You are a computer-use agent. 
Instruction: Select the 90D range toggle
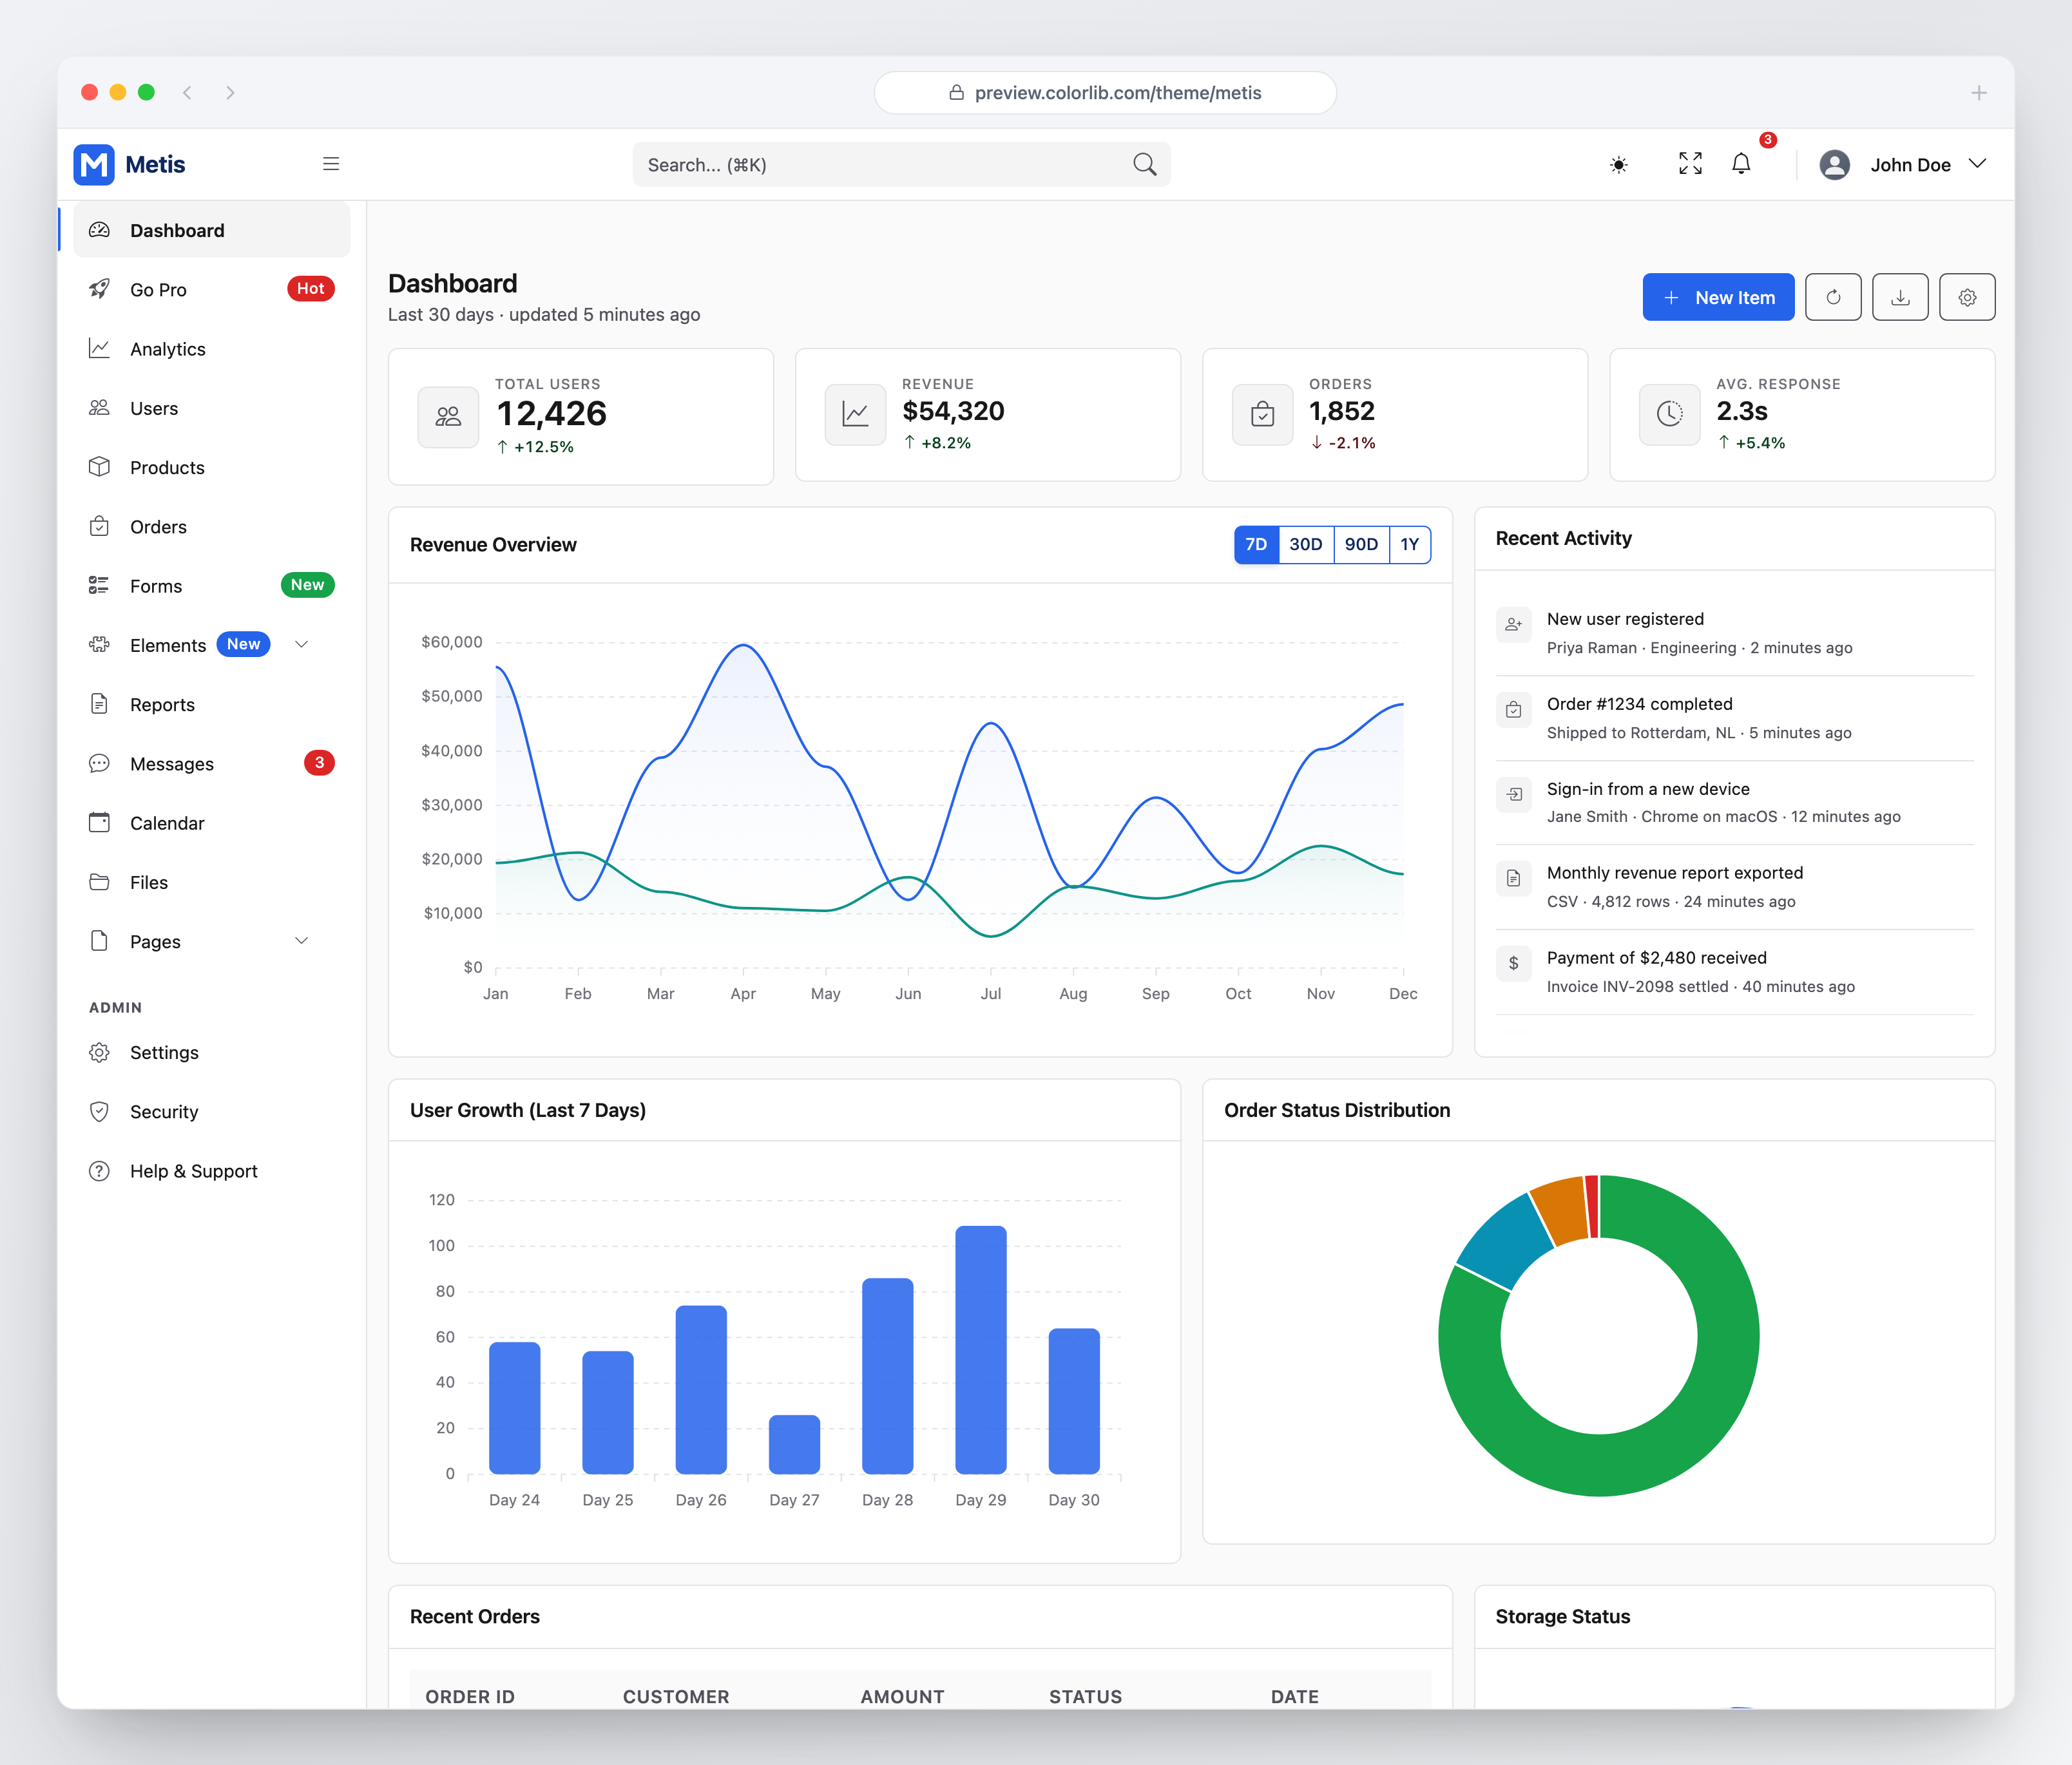[x=1361, y=544]
